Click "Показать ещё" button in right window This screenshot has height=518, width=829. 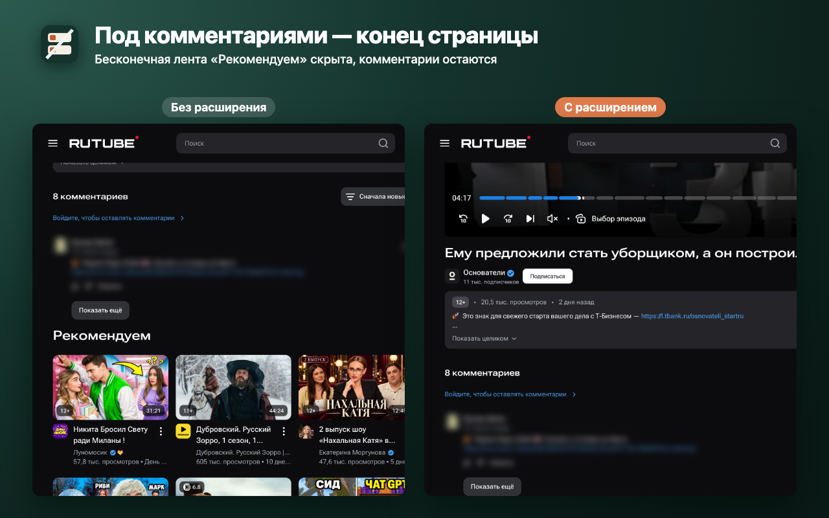pos(492,486)
